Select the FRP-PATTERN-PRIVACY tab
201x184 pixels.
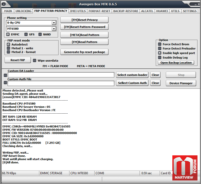(51, 11)
